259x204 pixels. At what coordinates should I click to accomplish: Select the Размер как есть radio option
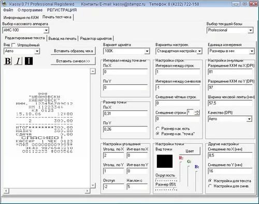click(x=157, y=129)
